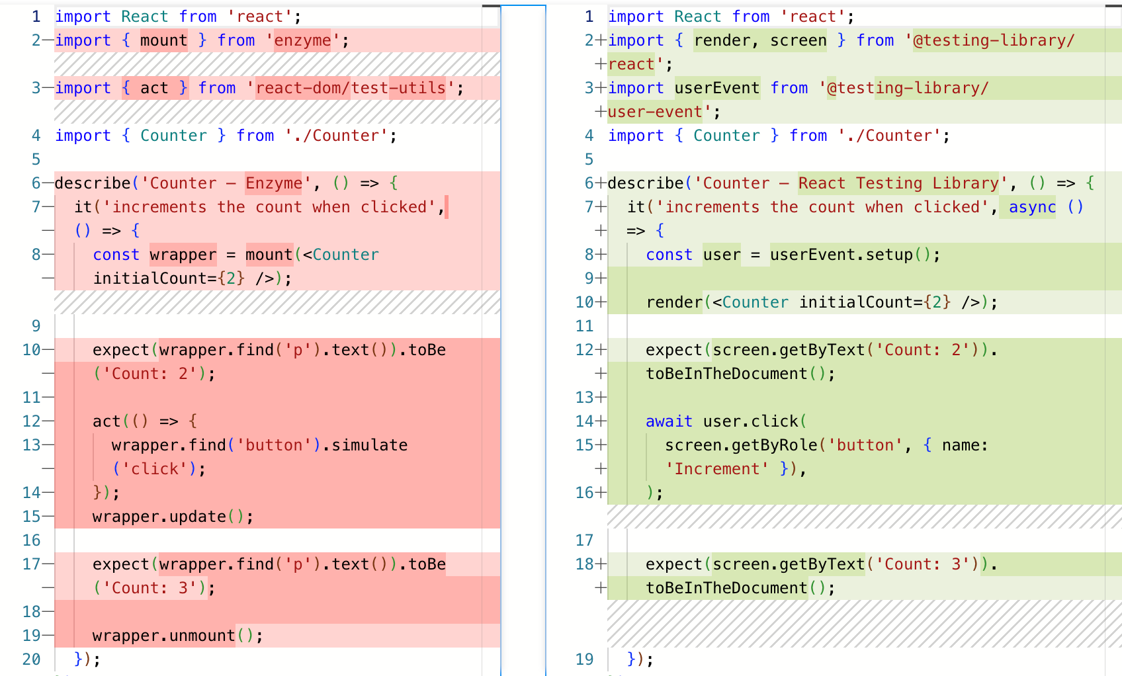
Task: Click 'screen.getByRole' in the right pane
Action: (741, 445)
